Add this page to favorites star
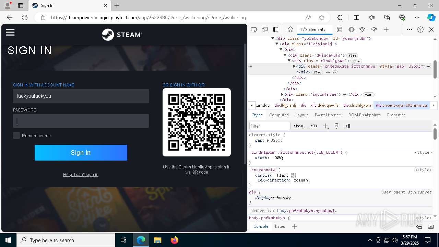439x247 pixels. pos(321,17)
